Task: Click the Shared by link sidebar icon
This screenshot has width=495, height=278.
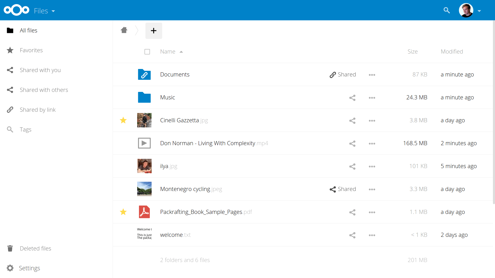Action: pos(10,109)
